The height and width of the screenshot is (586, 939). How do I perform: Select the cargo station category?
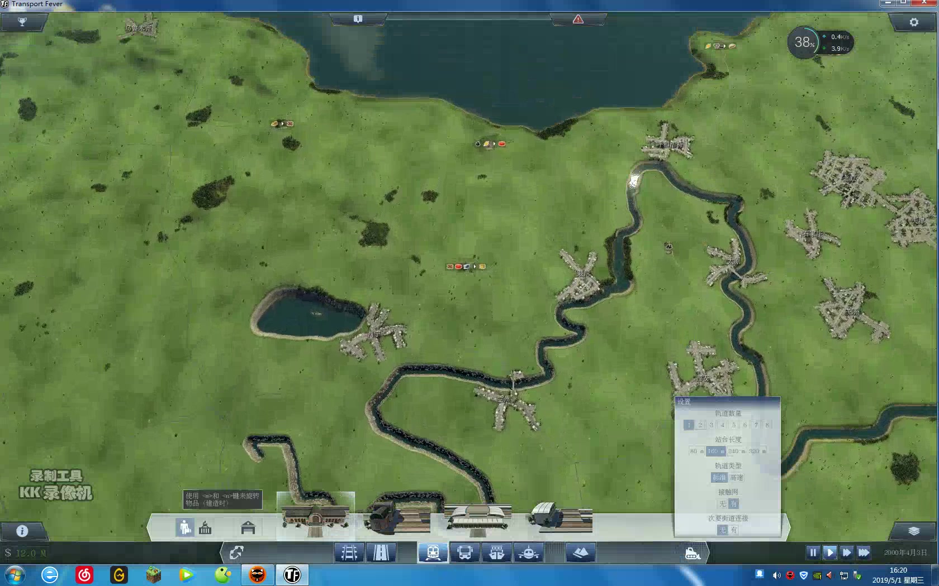[x=205, y=527]
